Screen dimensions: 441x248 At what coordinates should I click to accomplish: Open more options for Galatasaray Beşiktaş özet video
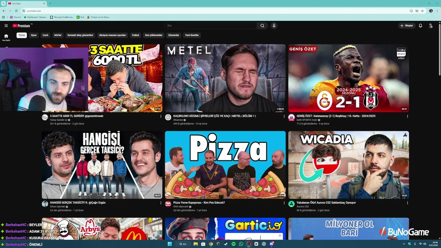[407, 116]
